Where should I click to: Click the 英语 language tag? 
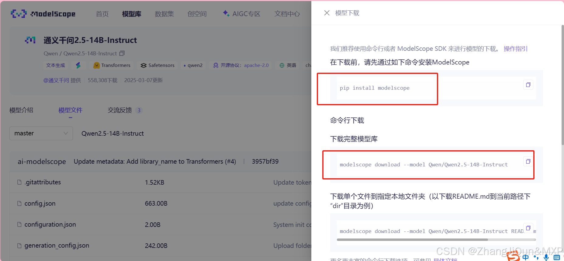[288, 65]
